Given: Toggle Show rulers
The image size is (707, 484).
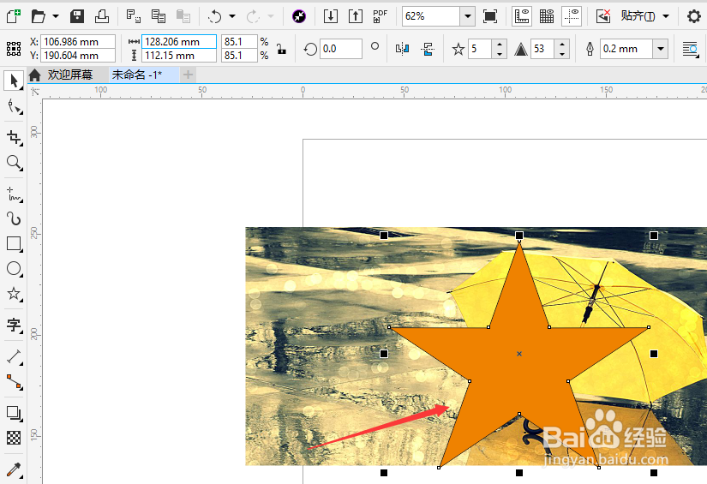Looking at the screenshot, I should [522, 16].
